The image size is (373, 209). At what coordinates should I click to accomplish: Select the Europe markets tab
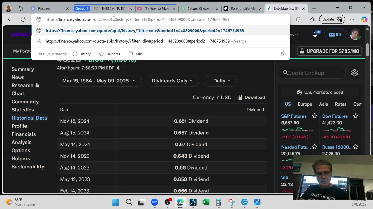(305, 104)
